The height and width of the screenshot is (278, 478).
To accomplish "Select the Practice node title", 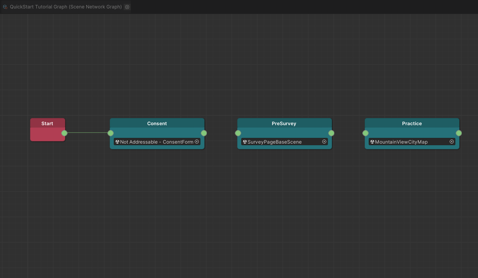I will [x=412, y=124].
